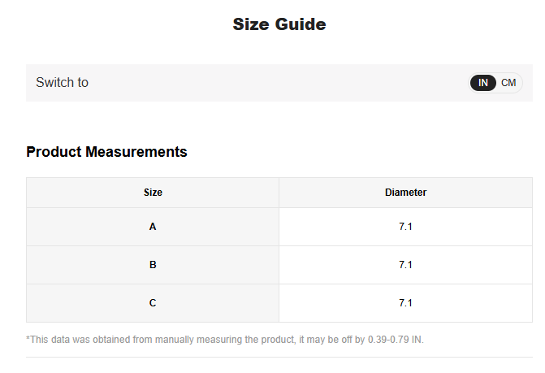The height and width of the screenshot is (373, 545).
Task: Select the size A row label
Action: pos(153,227)
